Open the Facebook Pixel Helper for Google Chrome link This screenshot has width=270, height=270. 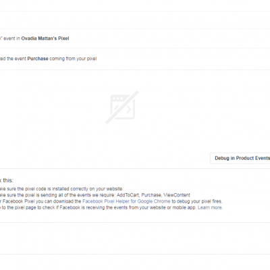pos(126,201)
